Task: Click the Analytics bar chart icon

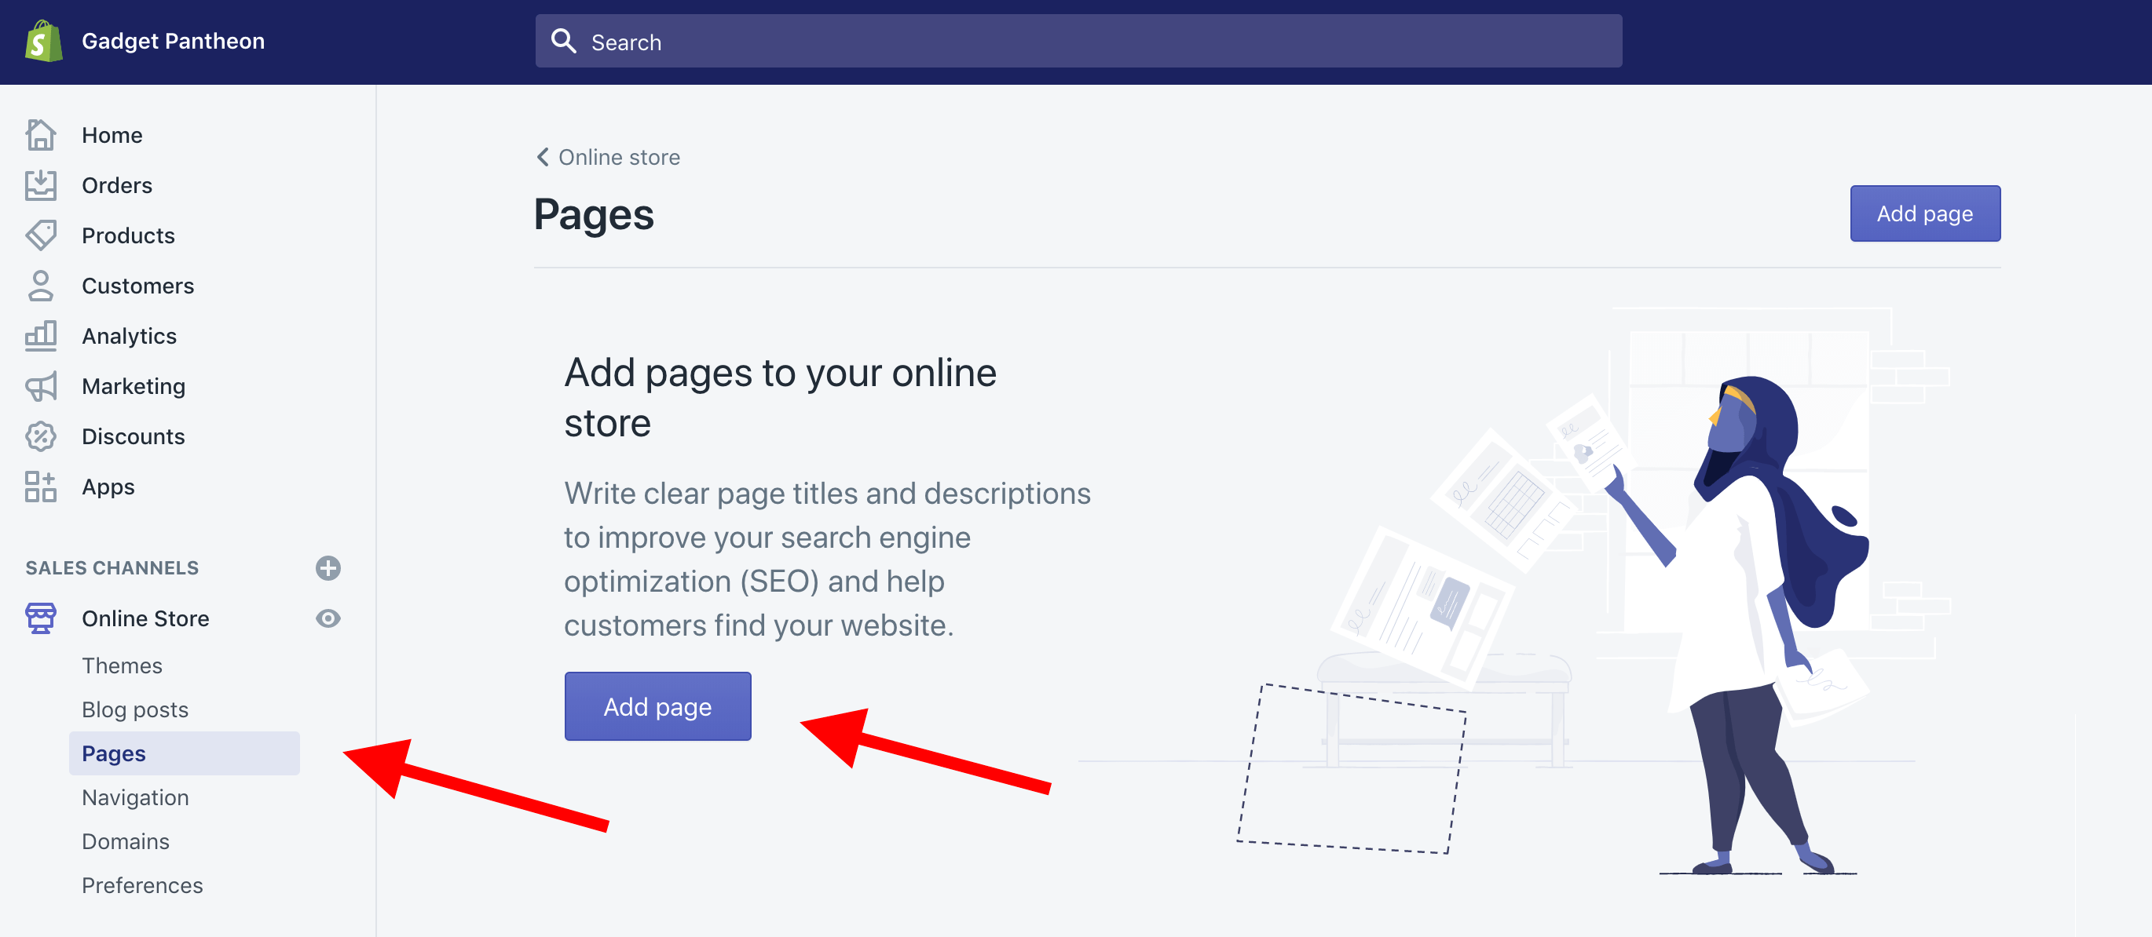Action: (40, 335)
